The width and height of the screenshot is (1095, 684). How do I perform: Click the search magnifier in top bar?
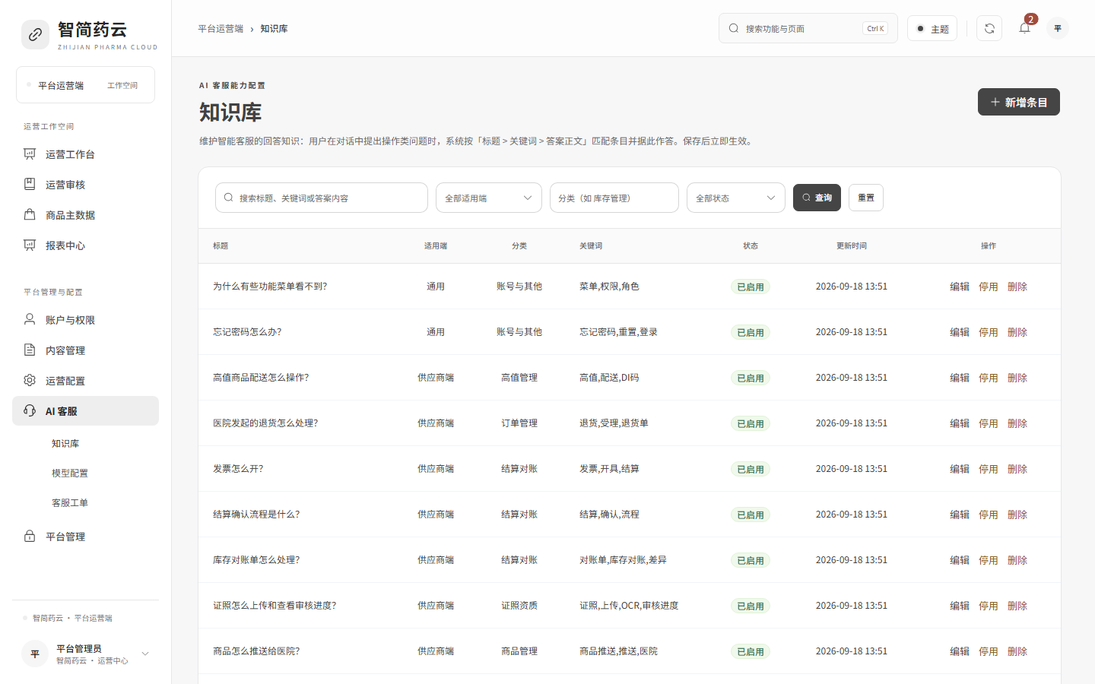pos(734,28)
